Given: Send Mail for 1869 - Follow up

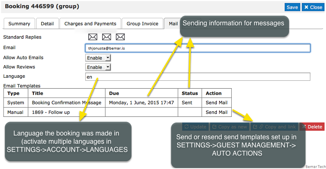Looking at the screenshot, I should [216, 112].
